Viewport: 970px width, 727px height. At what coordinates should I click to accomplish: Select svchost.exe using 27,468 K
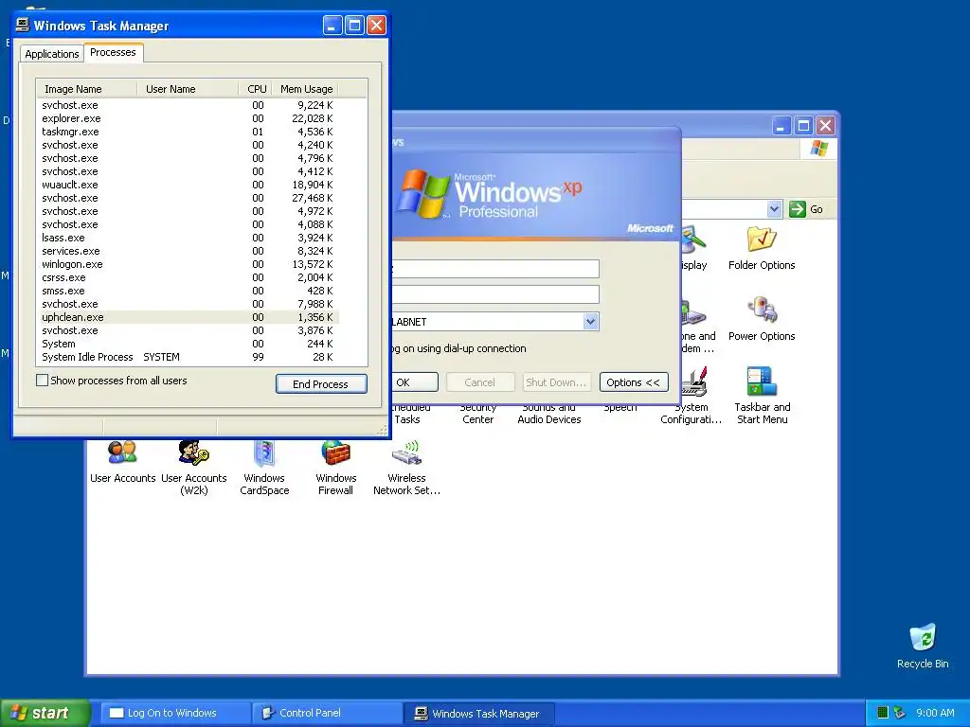188,198
